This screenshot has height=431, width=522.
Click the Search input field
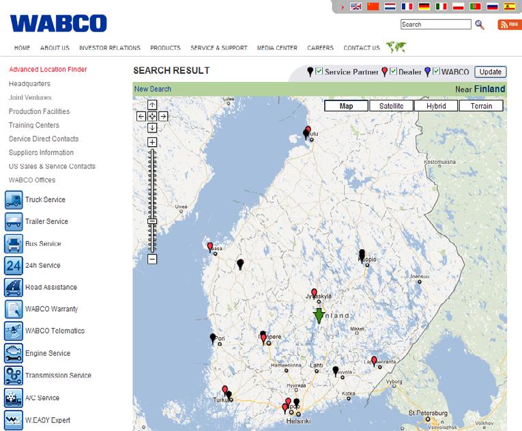[436, 25]
